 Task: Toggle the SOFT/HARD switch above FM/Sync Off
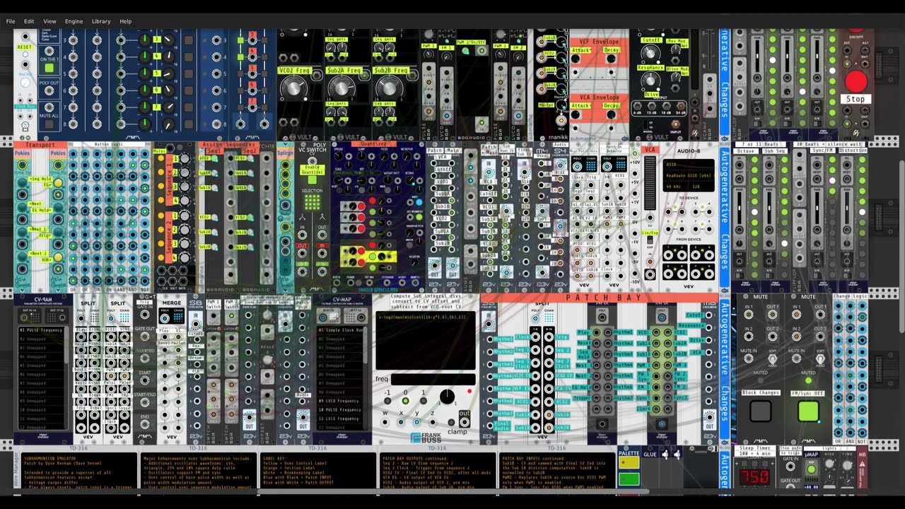820,359
